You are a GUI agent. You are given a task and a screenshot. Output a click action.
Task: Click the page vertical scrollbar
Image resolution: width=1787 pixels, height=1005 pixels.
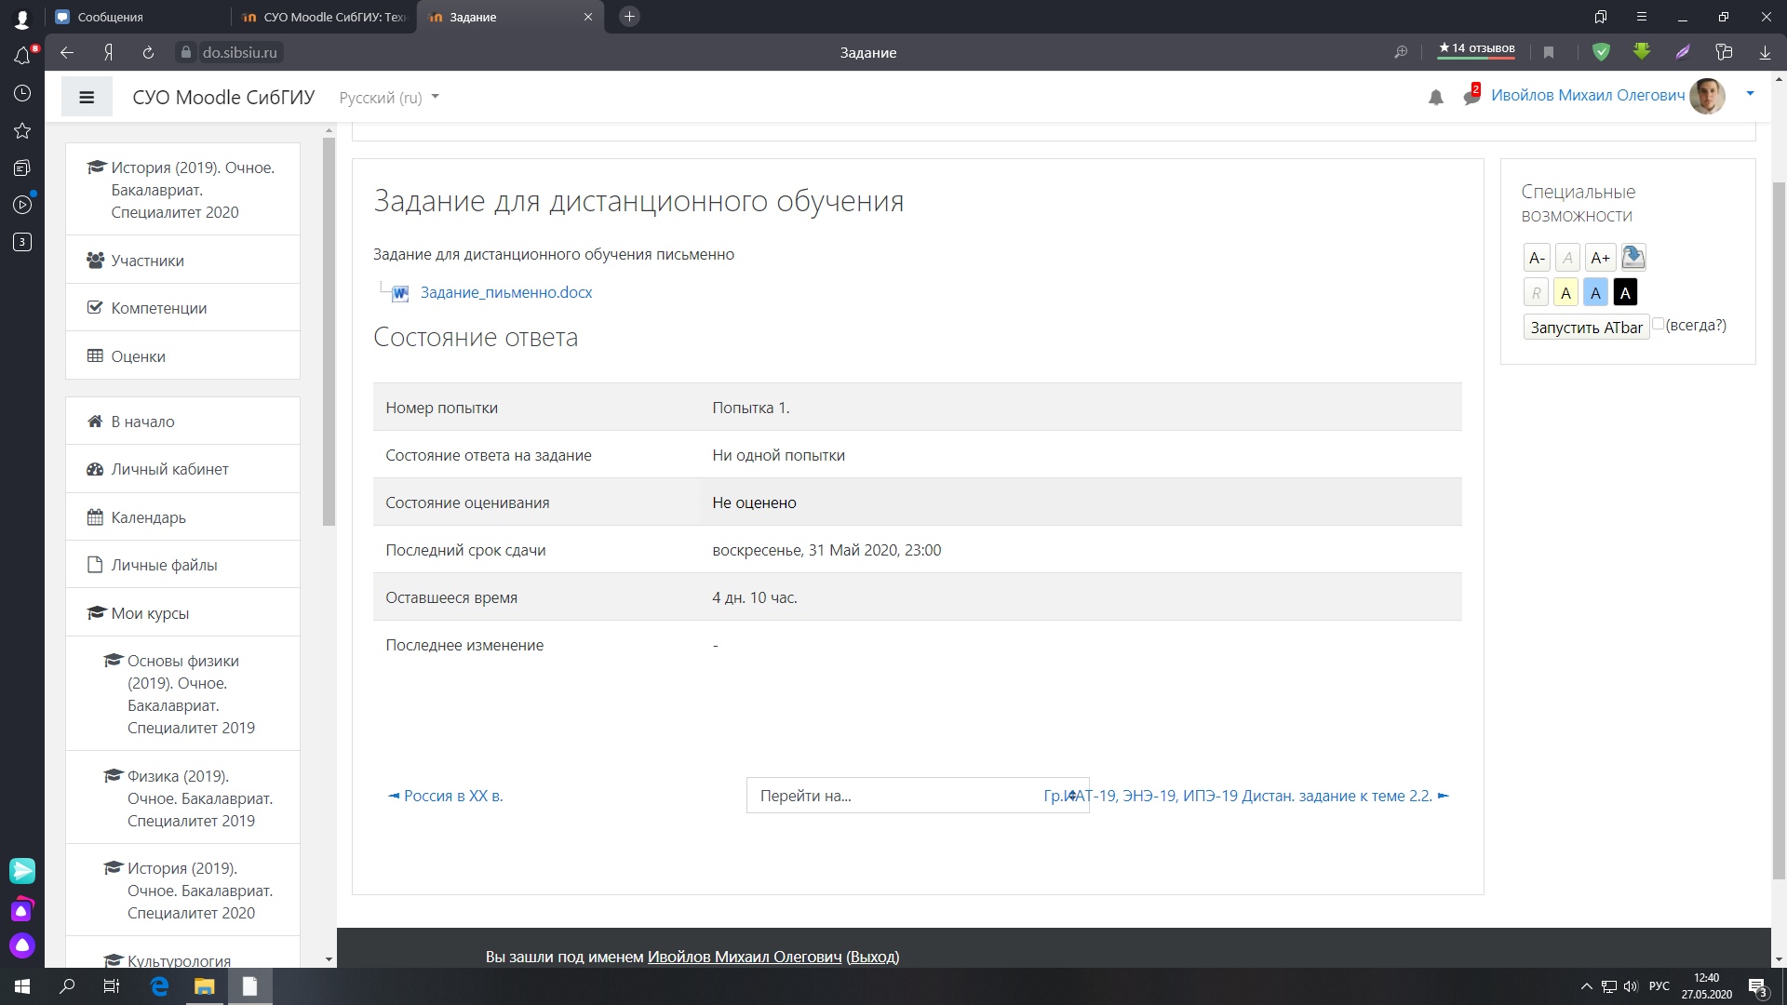pyautogui.click(x=1779, y=530)
